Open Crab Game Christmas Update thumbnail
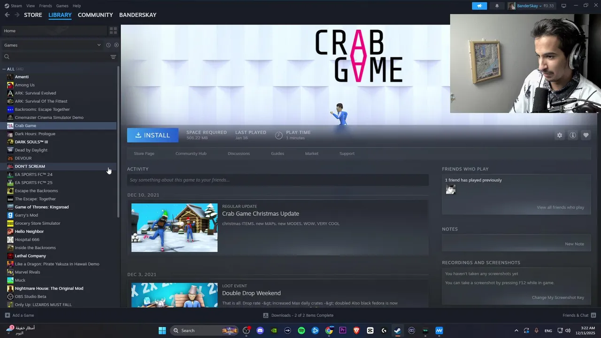 click(174, 228)
